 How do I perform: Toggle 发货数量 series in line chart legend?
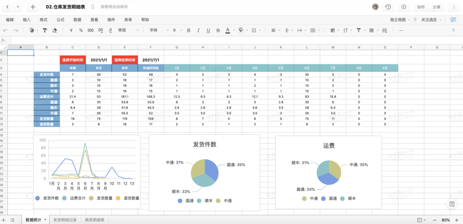(101, 198)
